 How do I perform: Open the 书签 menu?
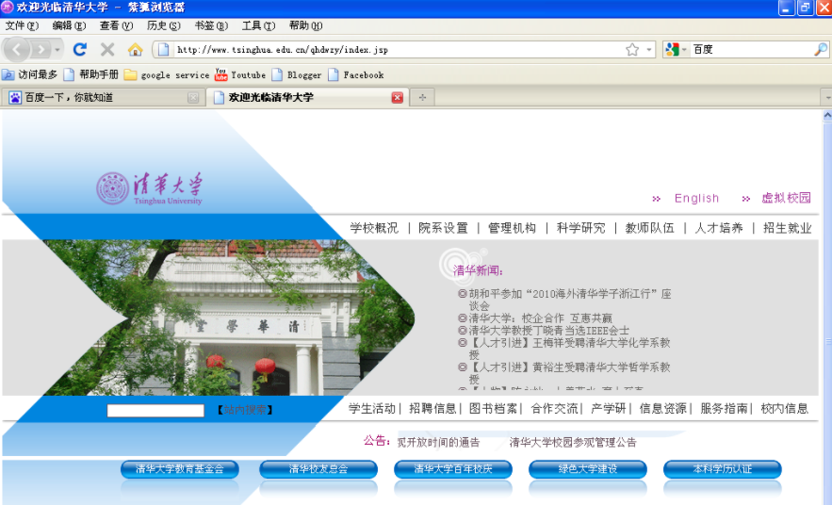[211, 25]
